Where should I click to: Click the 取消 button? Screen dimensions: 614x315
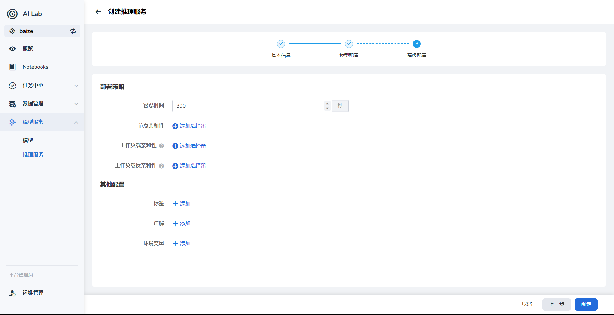tap(527, 304)
